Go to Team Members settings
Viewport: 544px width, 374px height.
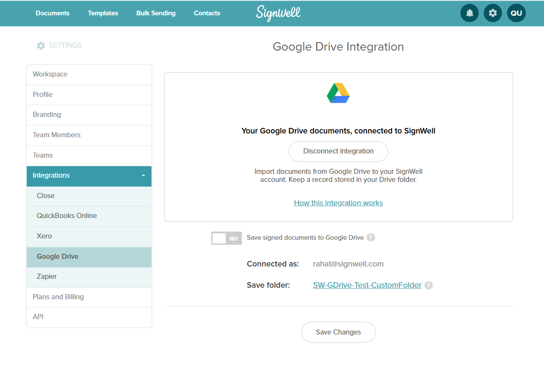(89, 135)
